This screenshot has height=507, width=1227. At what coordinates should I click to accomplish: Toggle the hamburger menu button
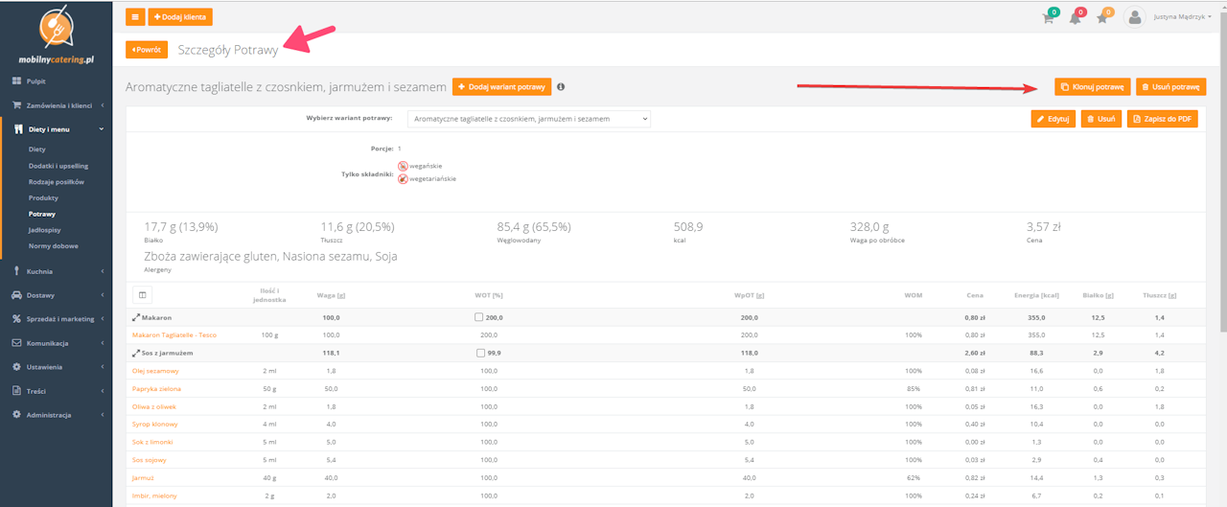[134, 17]
